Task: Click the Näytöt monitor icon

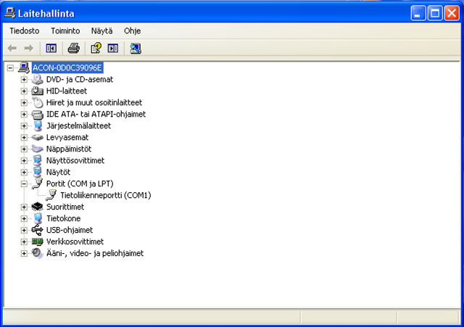Action: [37, 172]
